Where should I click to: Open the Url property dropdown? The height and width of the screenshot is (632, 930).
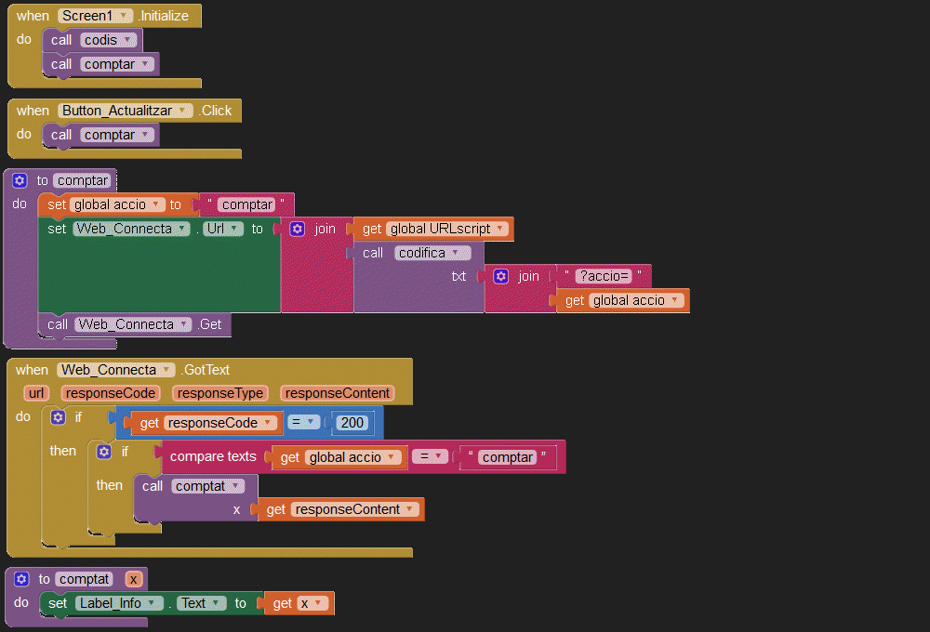click(x=237, y=229)
